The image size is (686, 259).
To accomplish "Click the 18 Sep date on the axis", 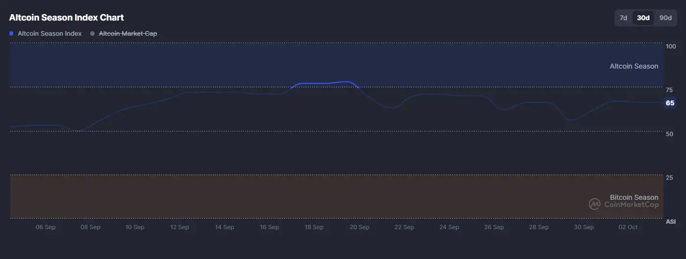I will click(x=314, y=227).
